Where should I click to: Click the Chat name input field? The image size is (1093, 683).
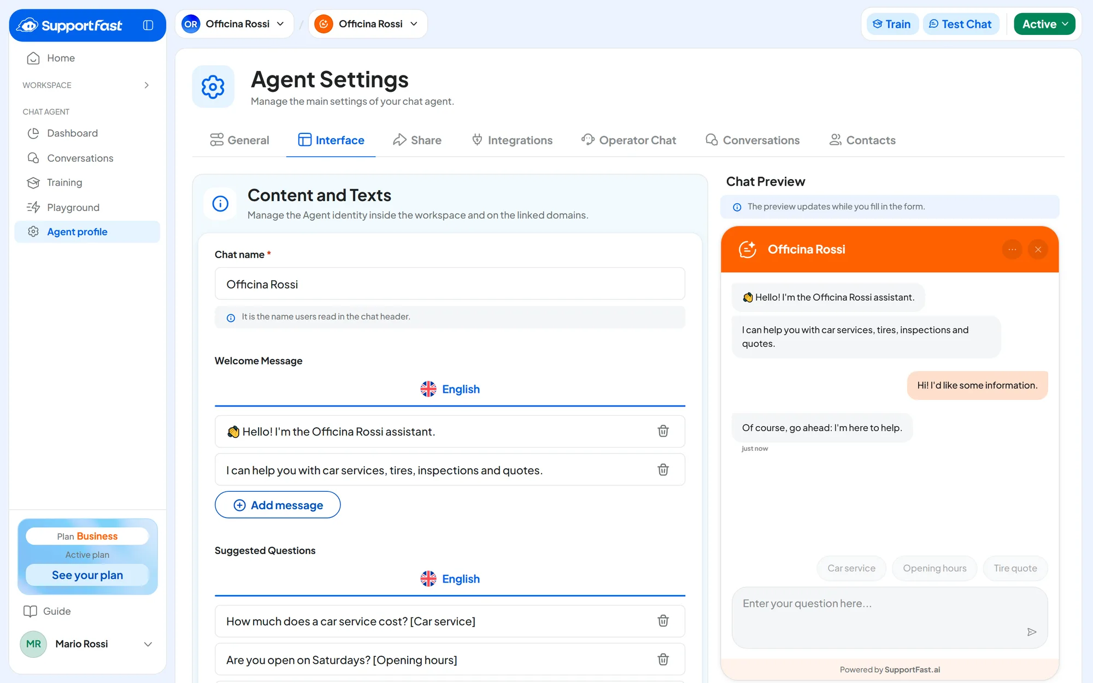click(x=450, y=284)
